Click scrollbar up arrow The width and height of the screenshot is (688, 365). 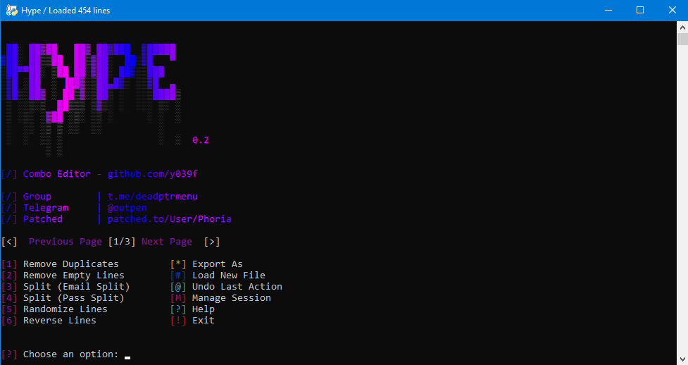coord(682,27)
